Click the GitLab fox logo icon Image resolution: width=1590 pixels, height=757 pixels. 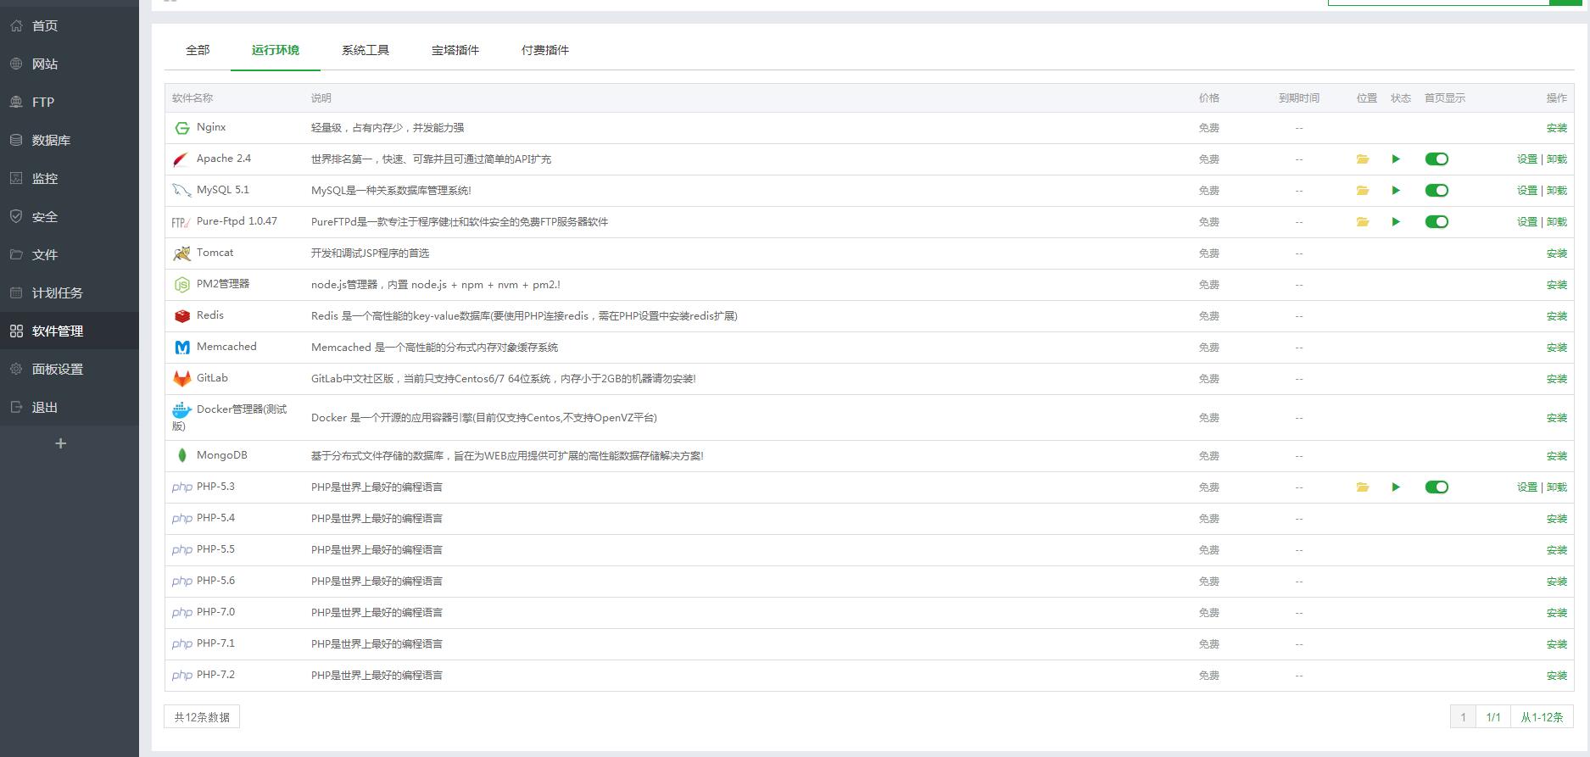tap(181, 379)
